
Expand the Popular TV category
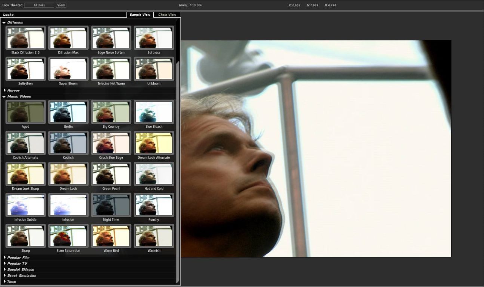pyautogui.click(x=4, y=263)
